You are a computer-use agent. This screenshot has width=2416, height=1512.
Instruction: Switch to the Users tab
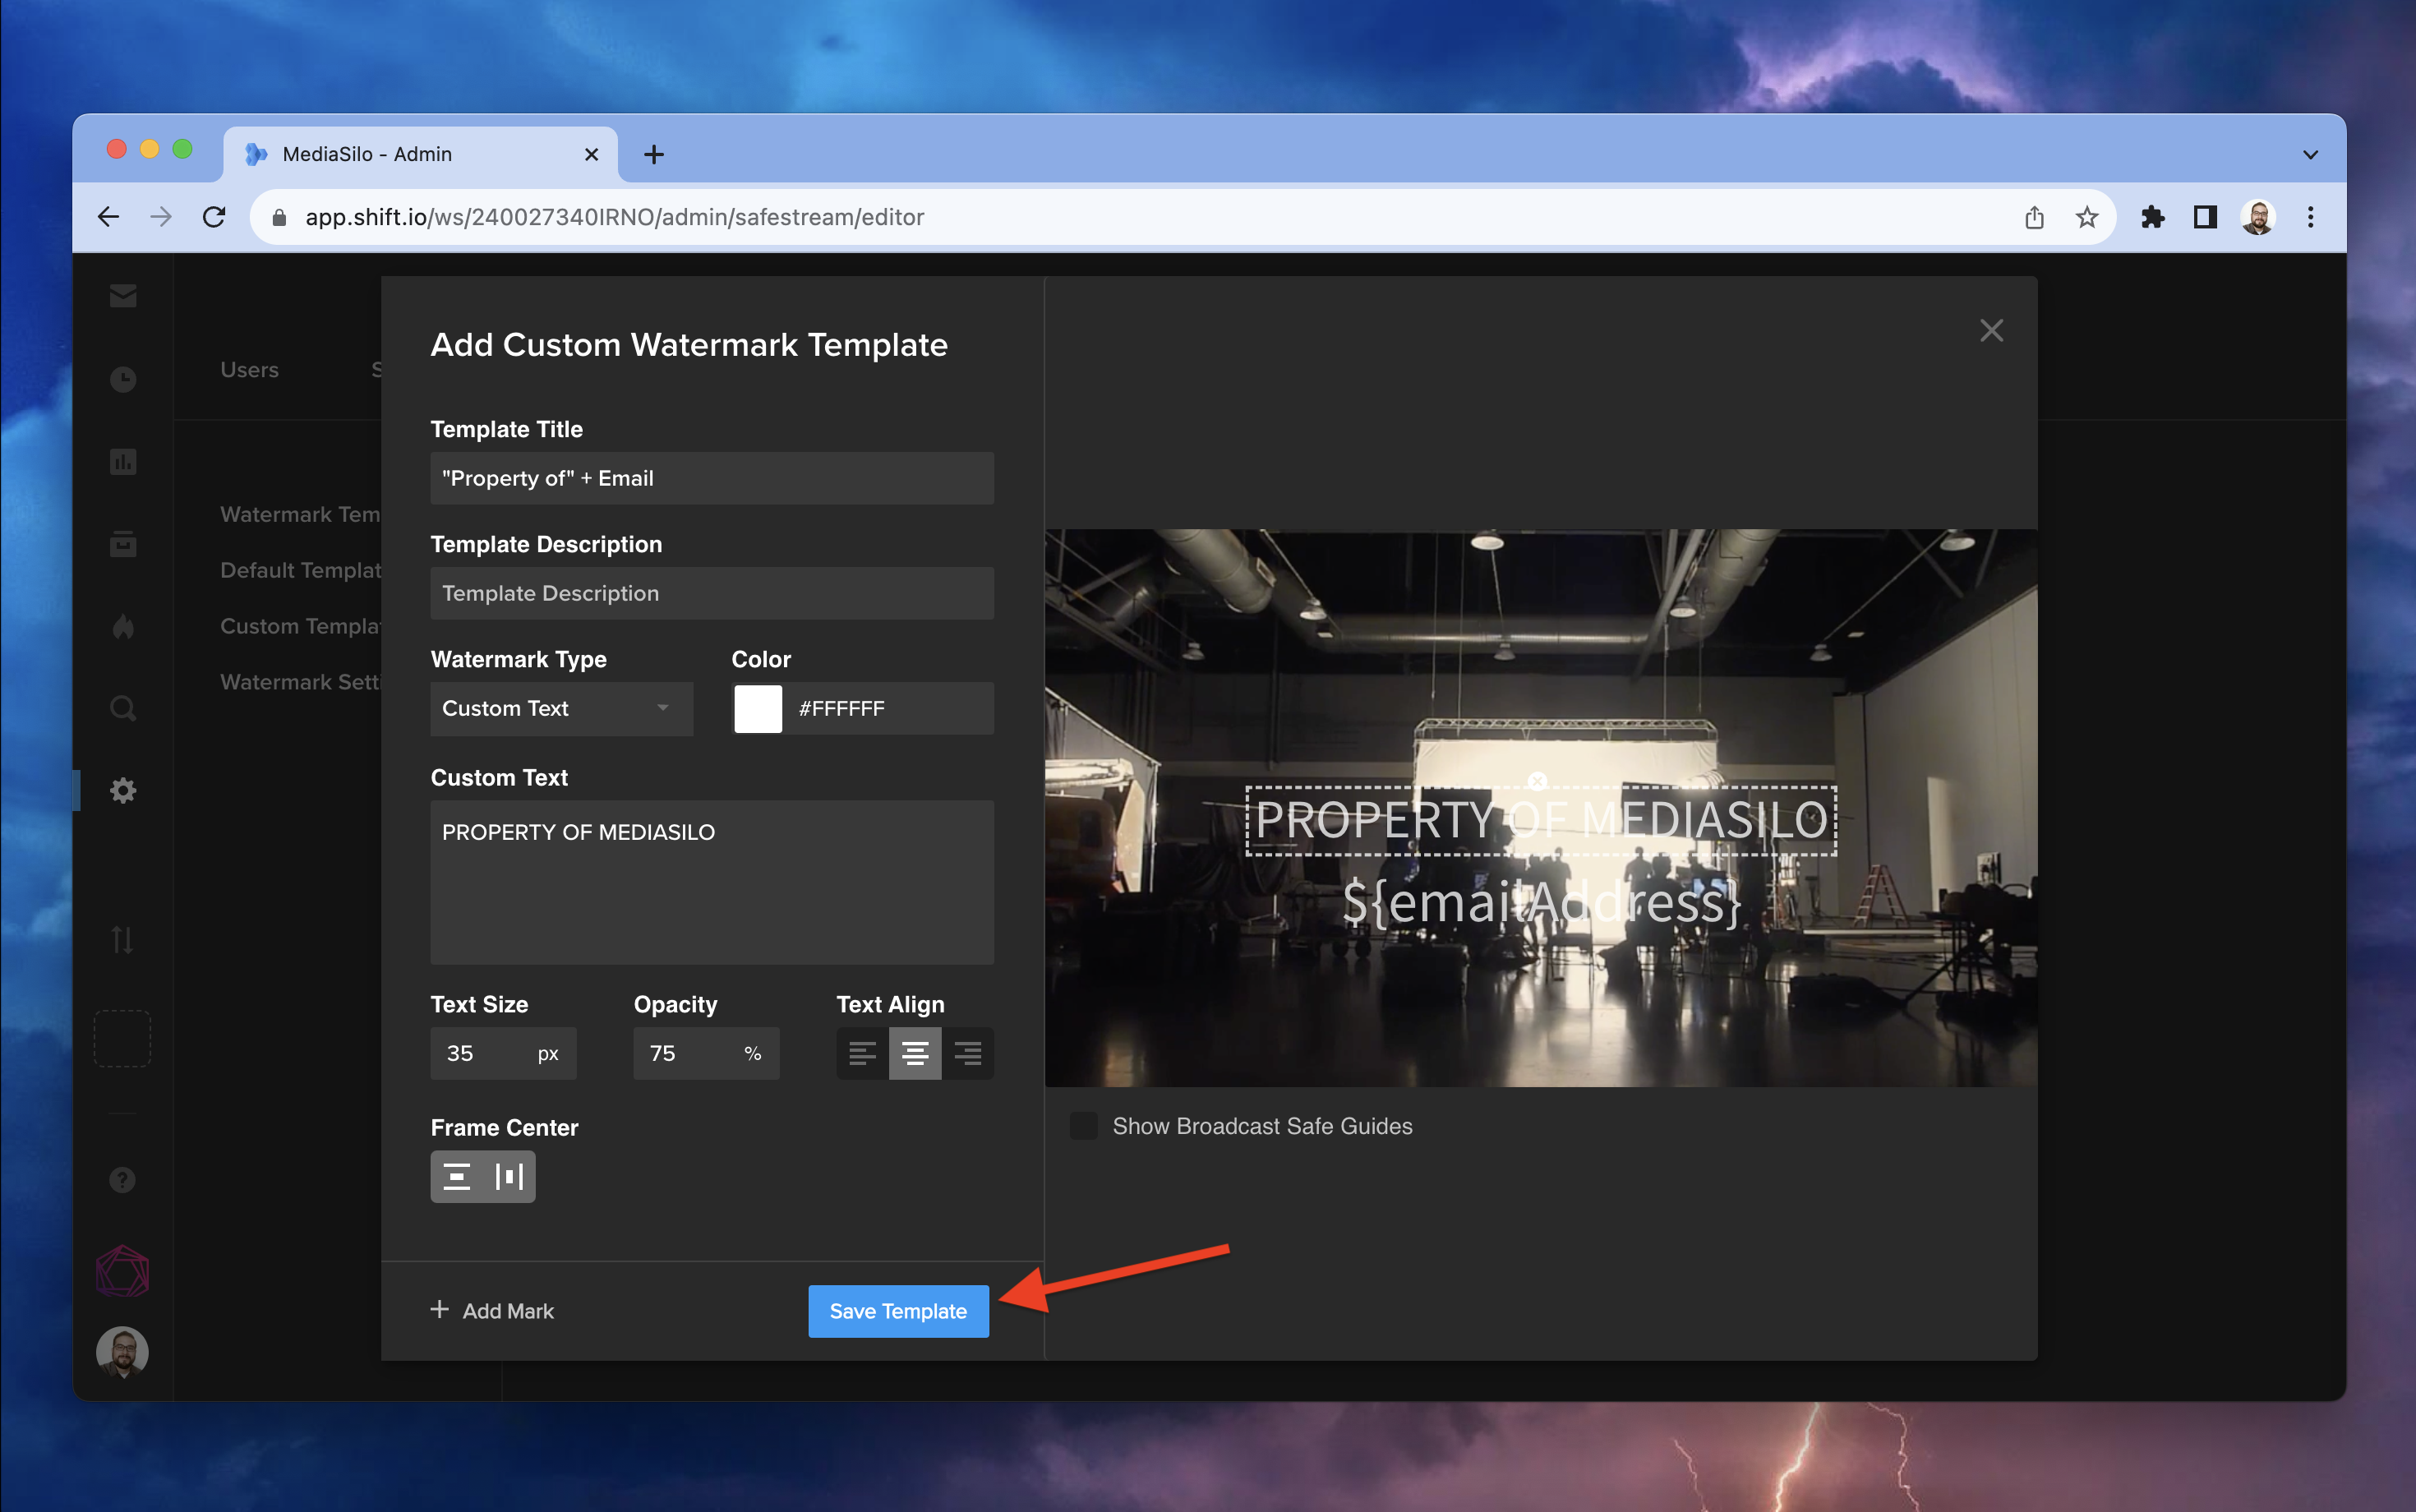(249, 369)
